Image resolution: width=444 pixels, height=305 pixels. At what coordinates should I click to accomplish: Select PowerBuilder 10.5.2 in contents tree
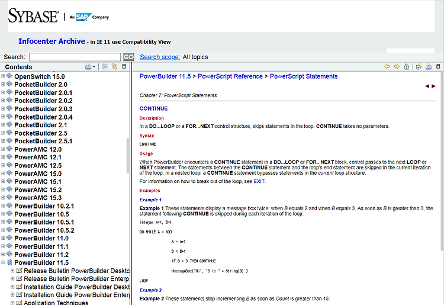44,230
